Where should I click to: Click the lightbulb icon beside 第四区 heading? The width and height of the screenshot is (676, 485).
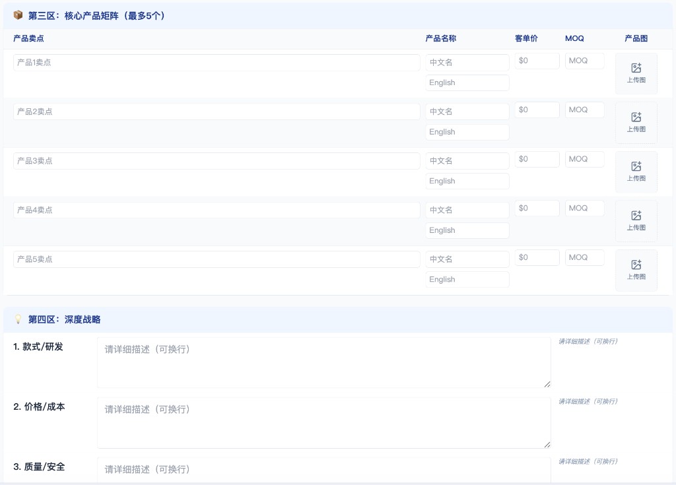(18, 319)
